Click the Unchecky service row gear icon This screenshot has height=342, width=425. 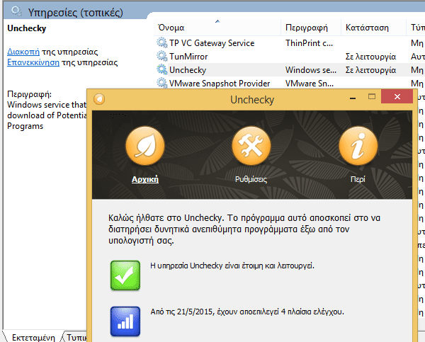tap(161, 70)
